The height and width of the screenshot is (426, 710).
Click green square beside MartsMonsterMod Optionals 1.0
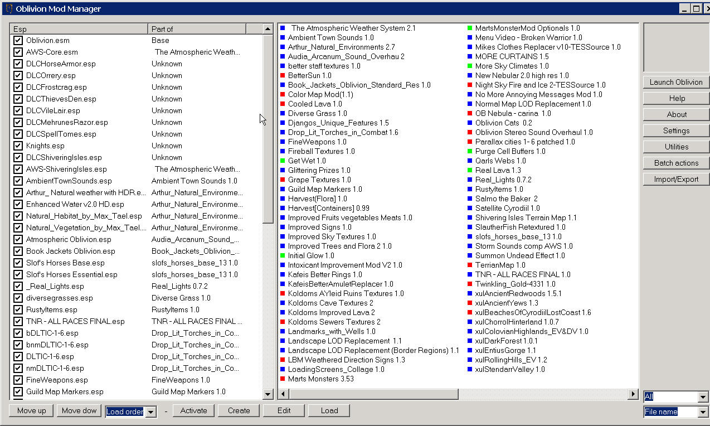tap(470, 28)
